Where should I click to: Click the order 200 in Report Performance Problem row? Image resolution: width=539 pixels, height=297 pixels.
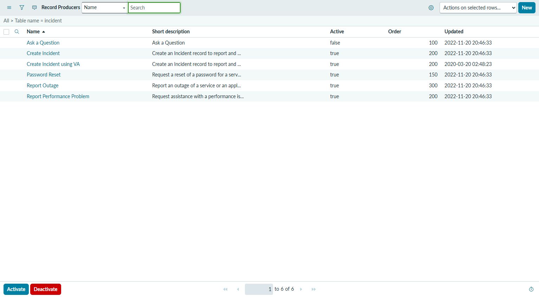tap(433, 96)
